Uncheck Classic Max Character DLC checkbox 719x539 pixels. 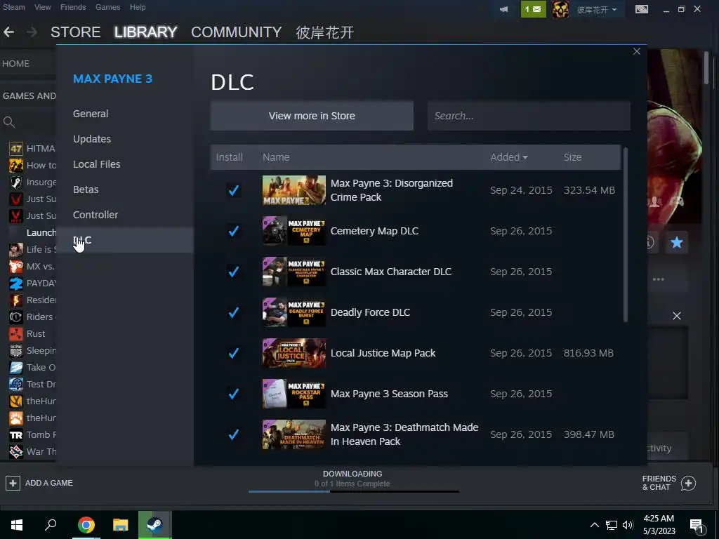(x=233, y=272)
